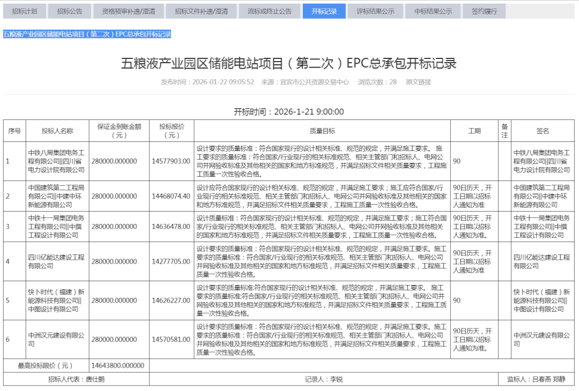Screen dimensions: 579x391
Task: Click bid price 14277705.00 in row 4
Action: pyautogui.click(x=171, y=261)
